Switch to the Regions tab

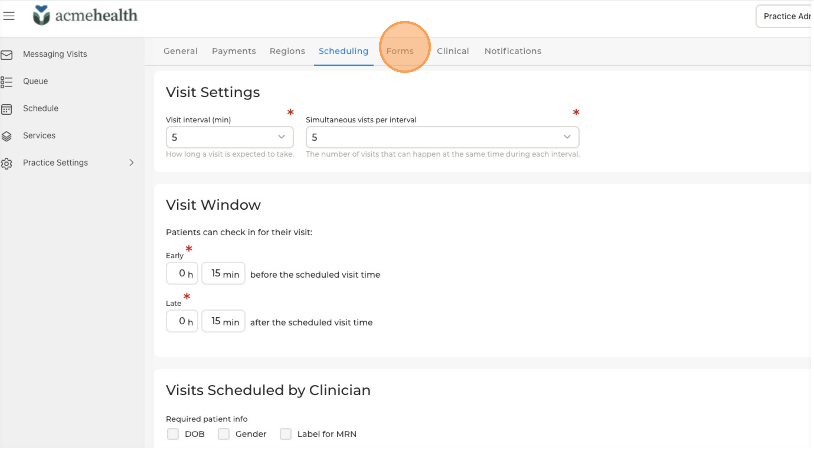pyautogui.click(x=288, y=51)
